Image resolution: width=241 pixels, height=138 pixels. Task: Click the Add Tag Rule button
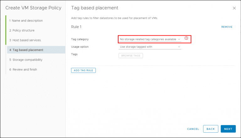(83, 70)
